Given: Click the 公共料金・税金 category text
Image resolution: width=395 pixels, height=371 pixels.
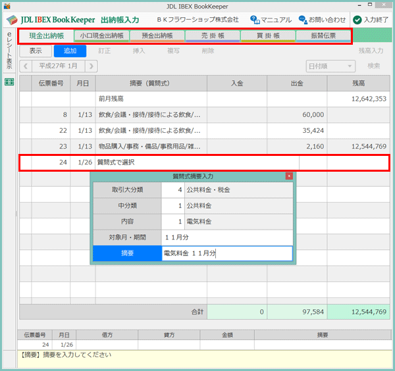Looking at the screenshot, I should [208, 190].
